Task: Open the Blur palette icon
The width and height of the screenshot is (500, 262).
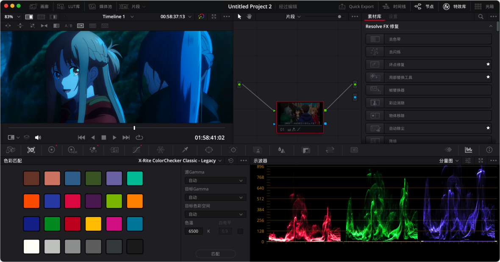Action: [281, 150]
